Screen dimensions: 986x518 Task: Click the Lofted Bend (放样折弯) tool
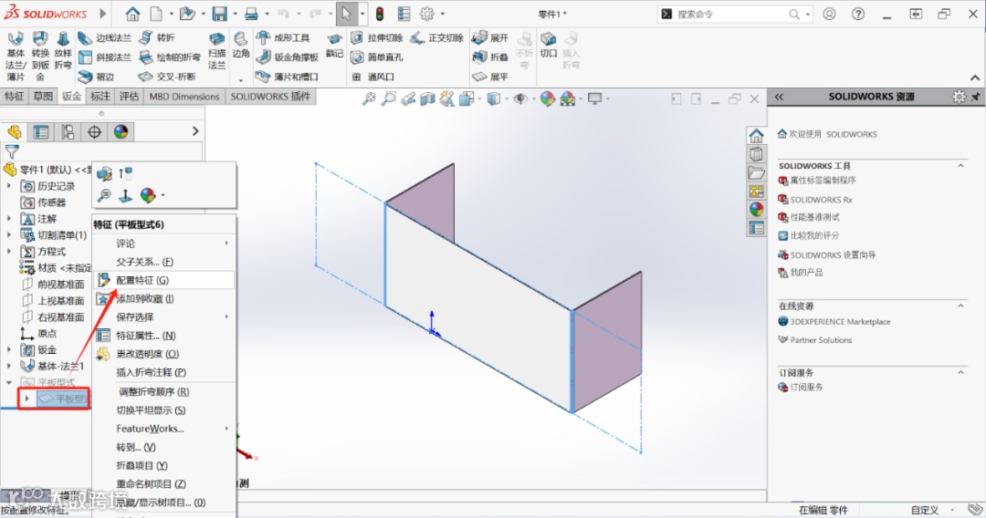point(63,50)
